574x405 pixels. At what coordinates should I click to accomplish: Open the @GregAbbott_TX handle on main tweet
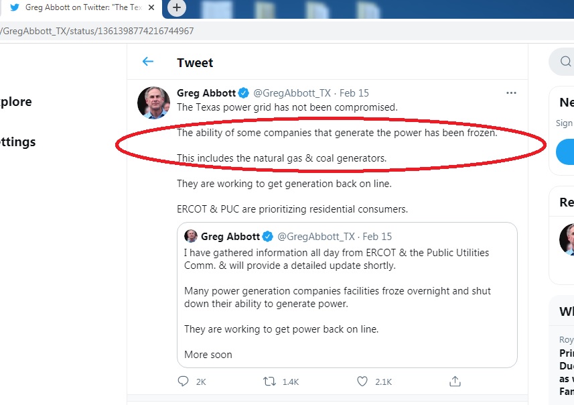point(291,93)
